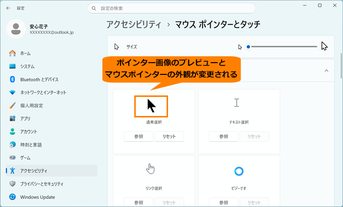
Task: Click the search magnifier icon
Action: click(94, 8)
